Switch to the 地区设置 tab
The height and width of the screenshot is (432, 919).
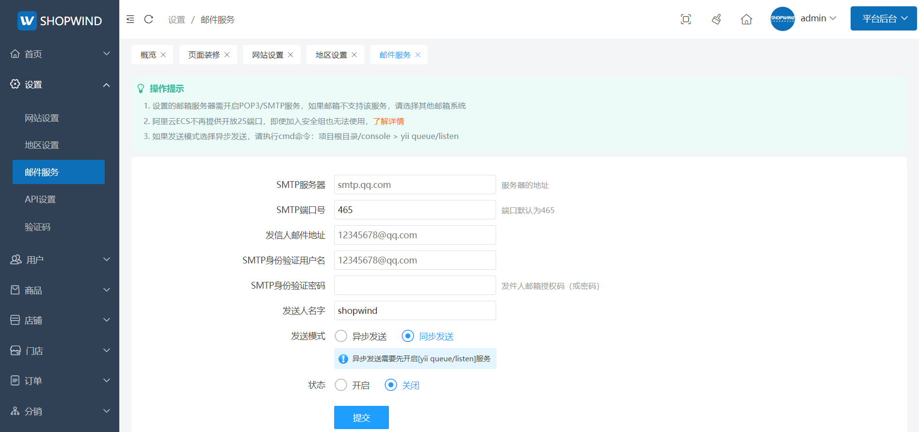point(331,55)
